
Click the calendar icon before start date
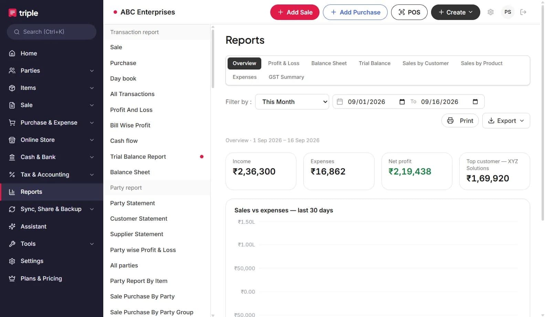click(340, 101)
